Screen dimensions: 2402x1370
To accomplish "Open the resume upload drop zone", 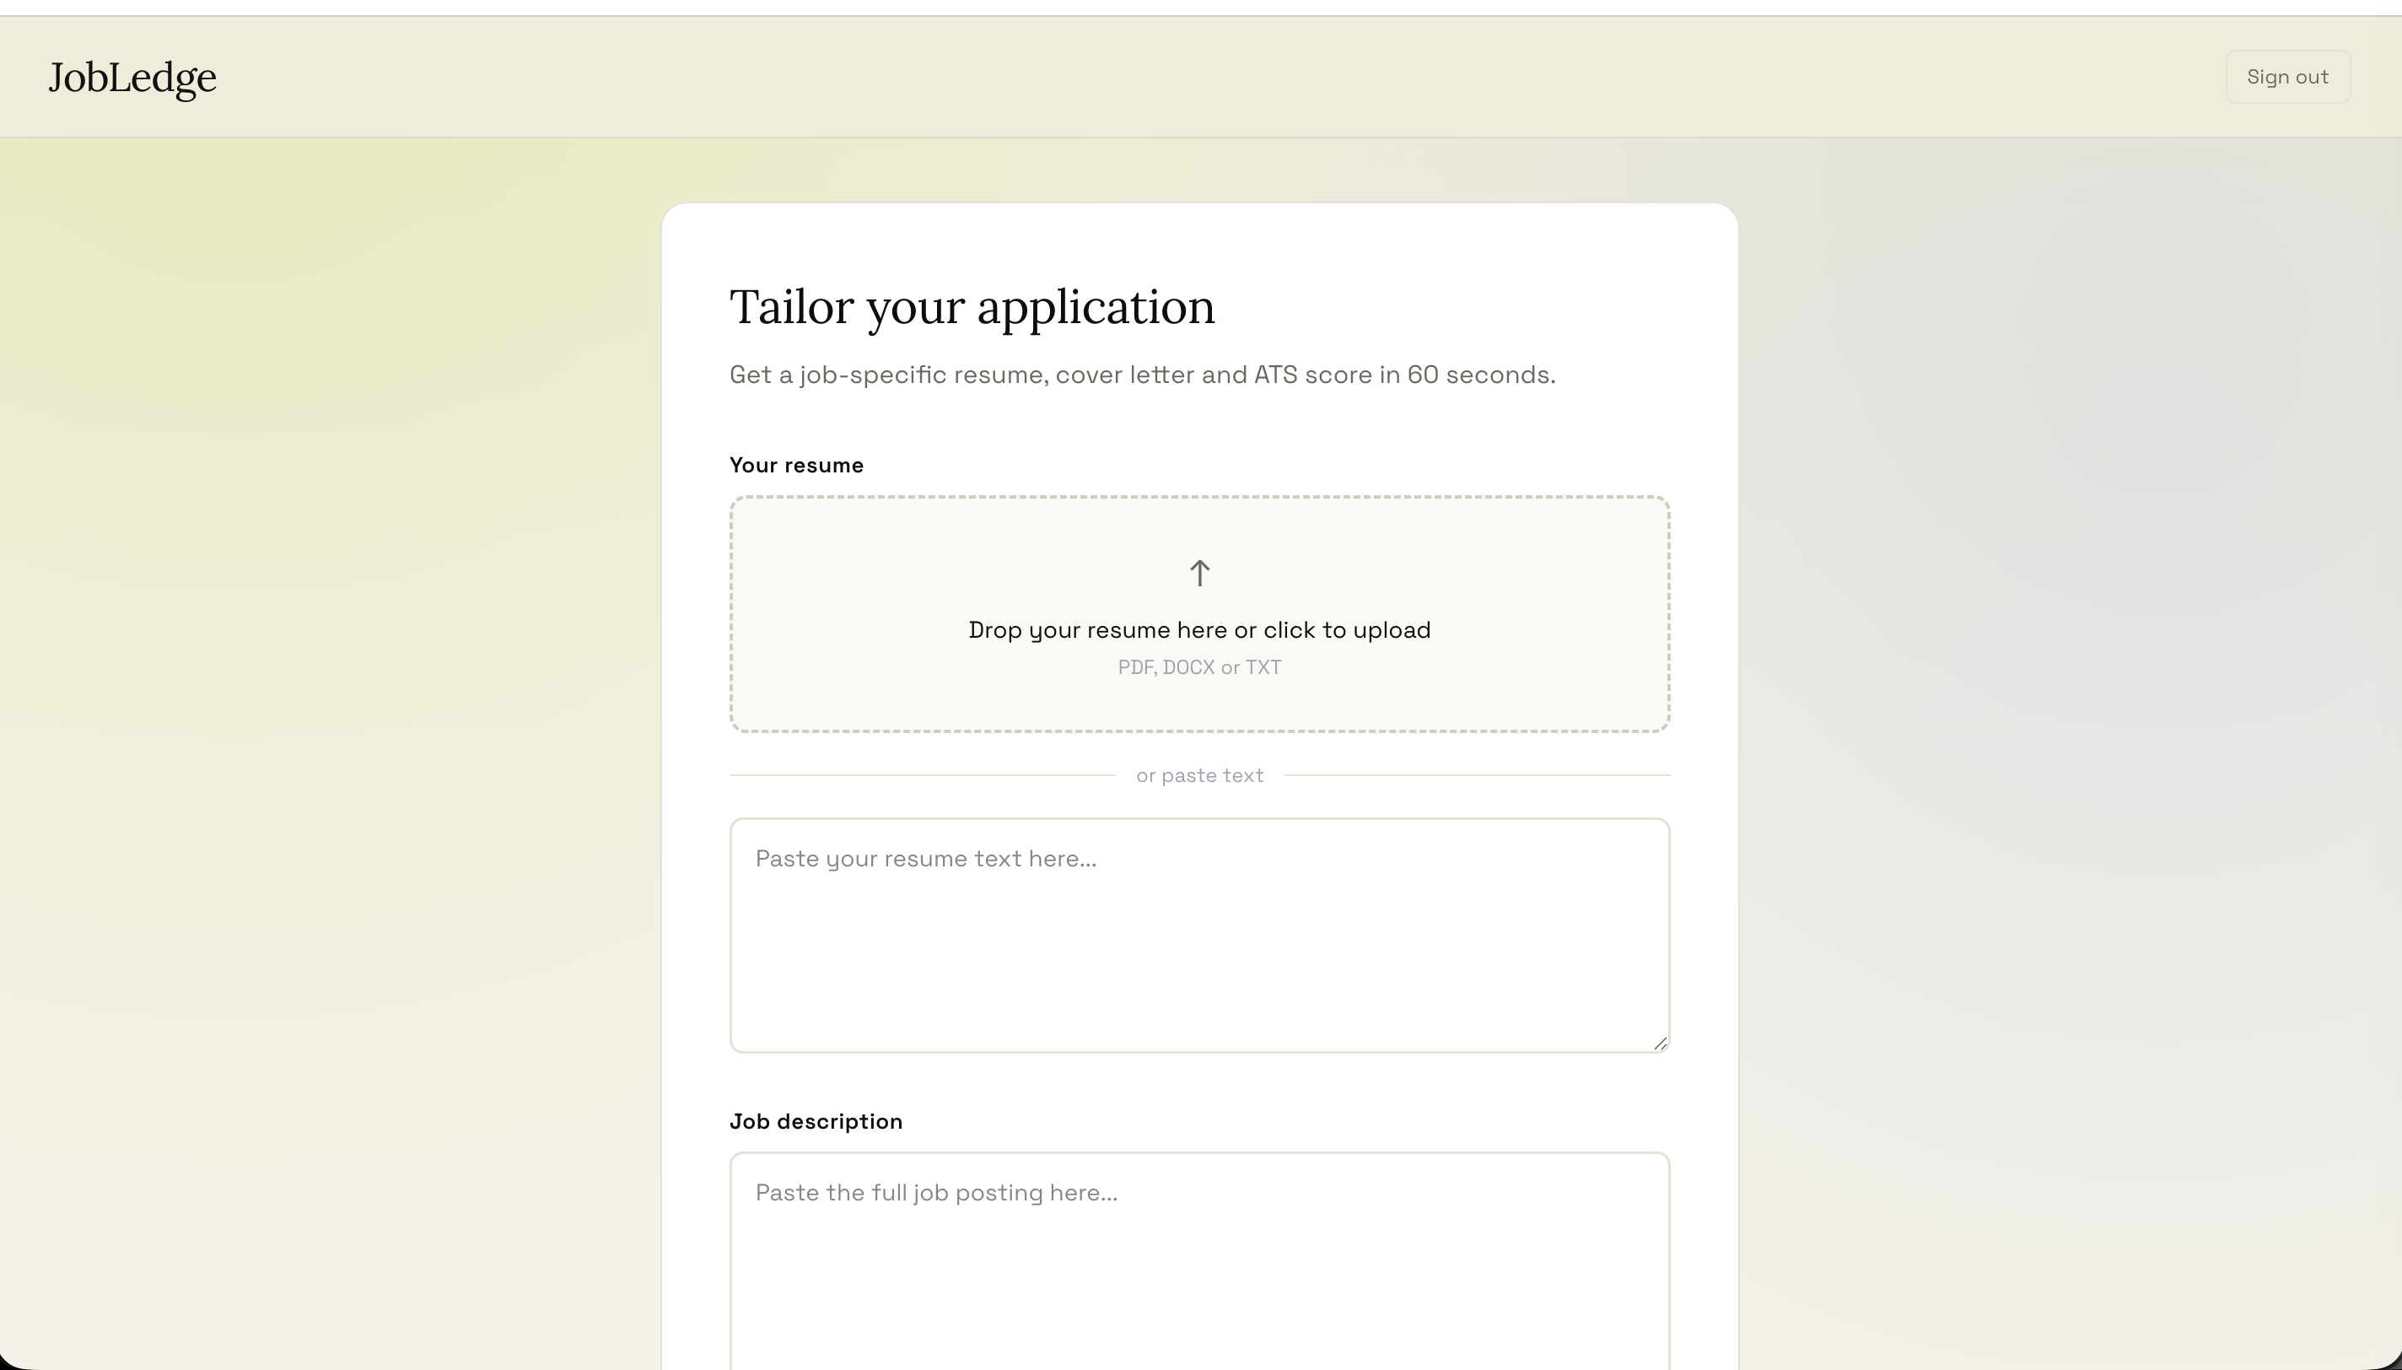I will tap(1199, 613).
